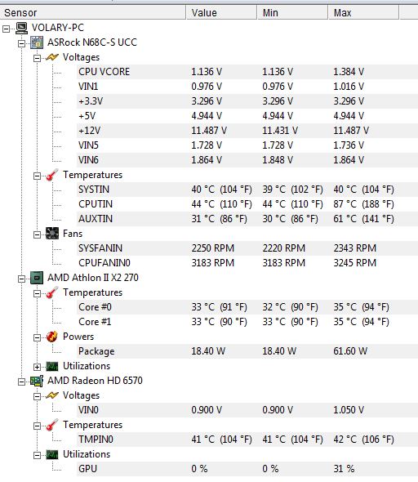Click the AMD Athlon II X2 270 chip icon

click(37, 278)
